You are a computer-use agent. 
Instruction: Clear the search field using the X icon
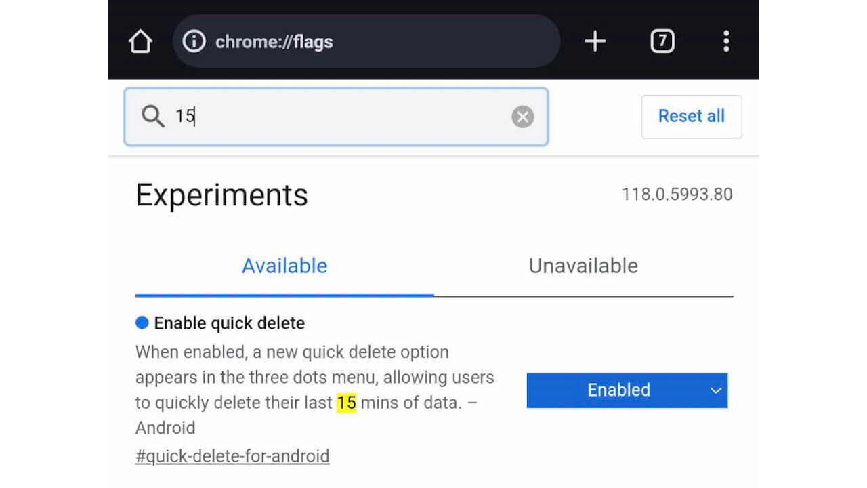[522, 116]
